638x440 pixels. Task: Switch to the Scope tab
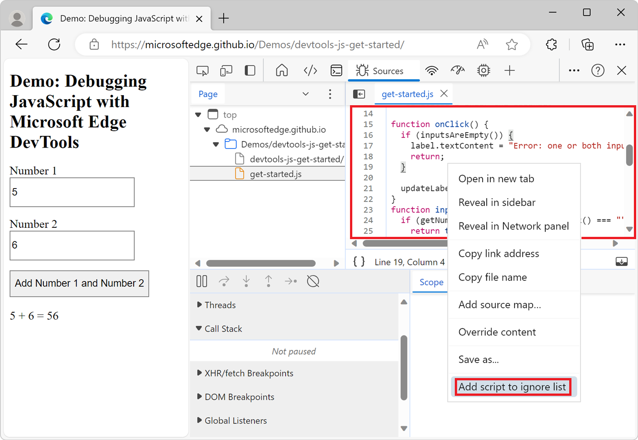click(x=431, y=282)
